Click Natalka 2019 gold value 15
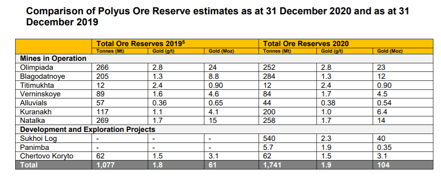441x176 pixels. pyautogui.click(x=213, y=120)
